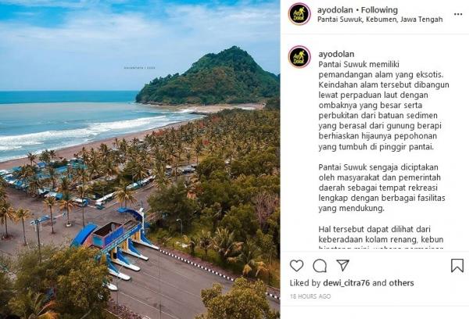This screenshot has width=469, height=319.
Task: Show others who liked the post
Action: pyautogui.click(x=401, y=283)
